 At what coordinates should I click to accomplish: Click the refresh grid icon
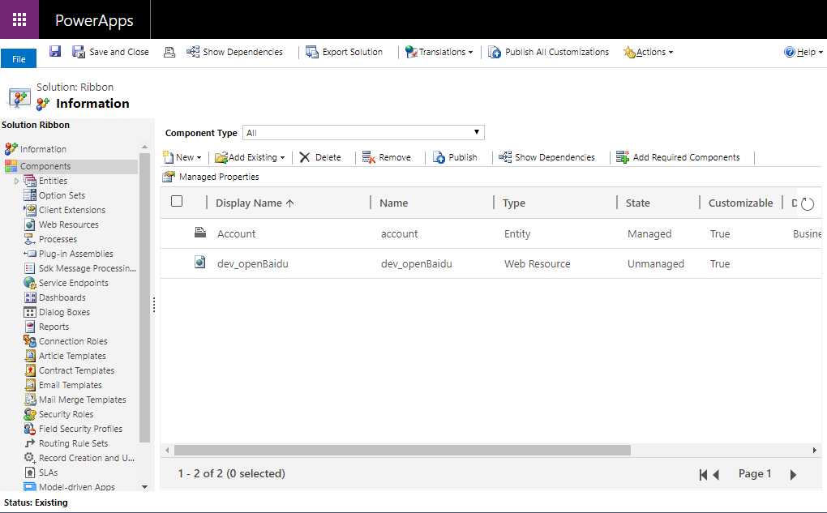click(x=808, y=203)
